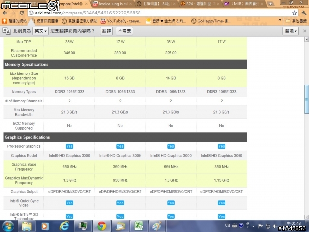This screenshot has height=232, width=309.
Task: Click the # of Memory Channels label
Action: [x=24, y=101]
